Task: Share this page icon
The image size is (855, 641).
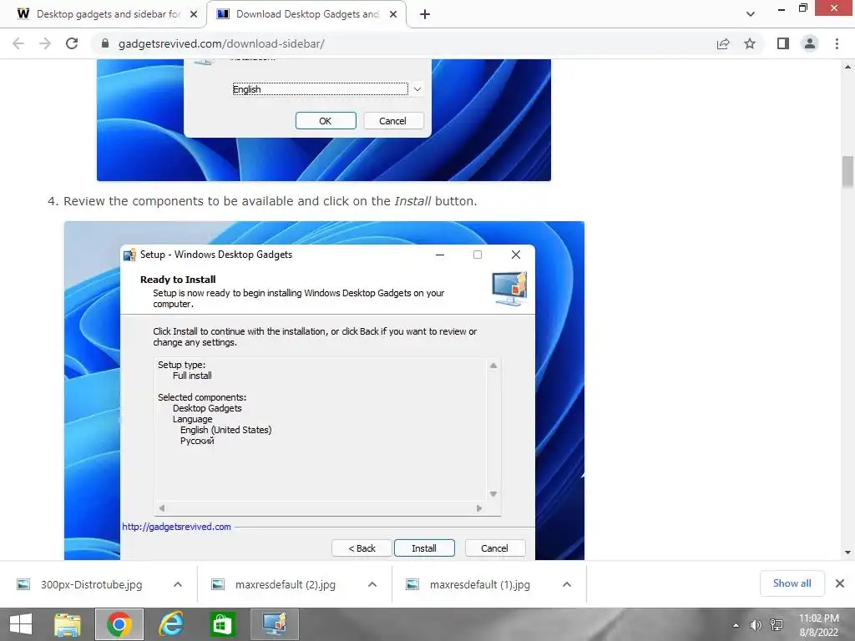Action: click(x=723, y=43)
